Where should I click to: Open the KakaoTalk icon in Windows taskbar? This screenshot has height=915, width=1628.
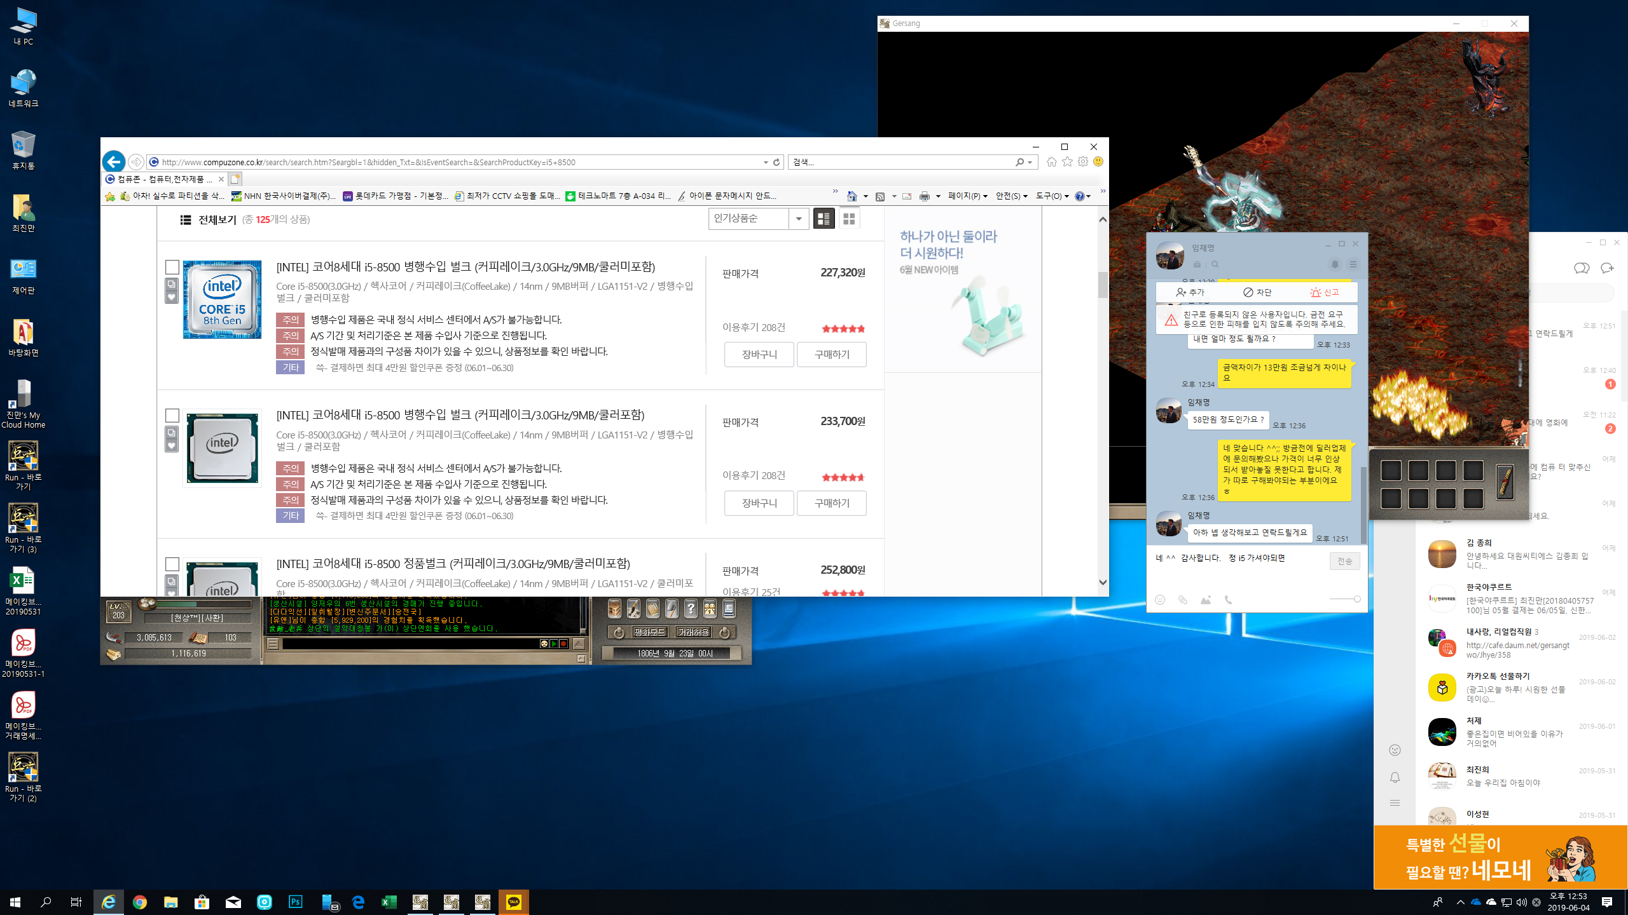(514, 902)
